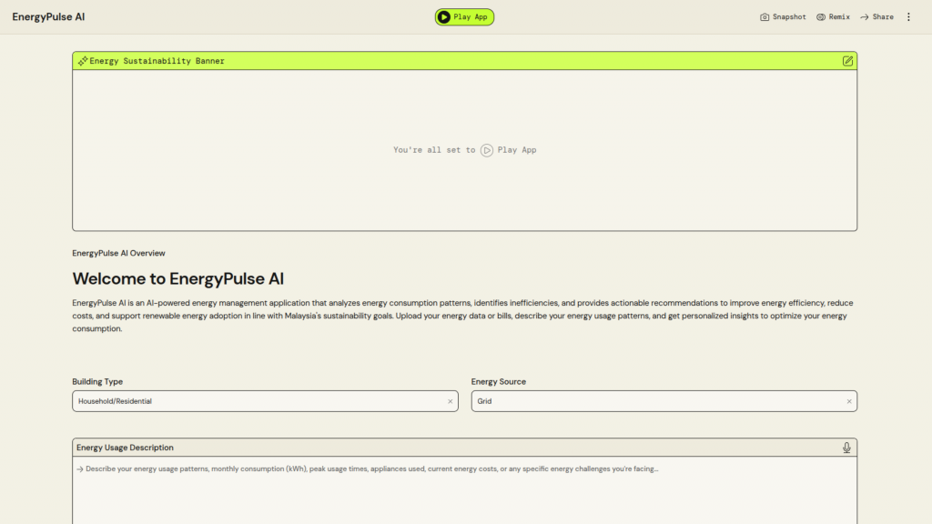Click the Energy Usage Description header label
Viewport: 932px width, 524px height.
tap(125, 448)
